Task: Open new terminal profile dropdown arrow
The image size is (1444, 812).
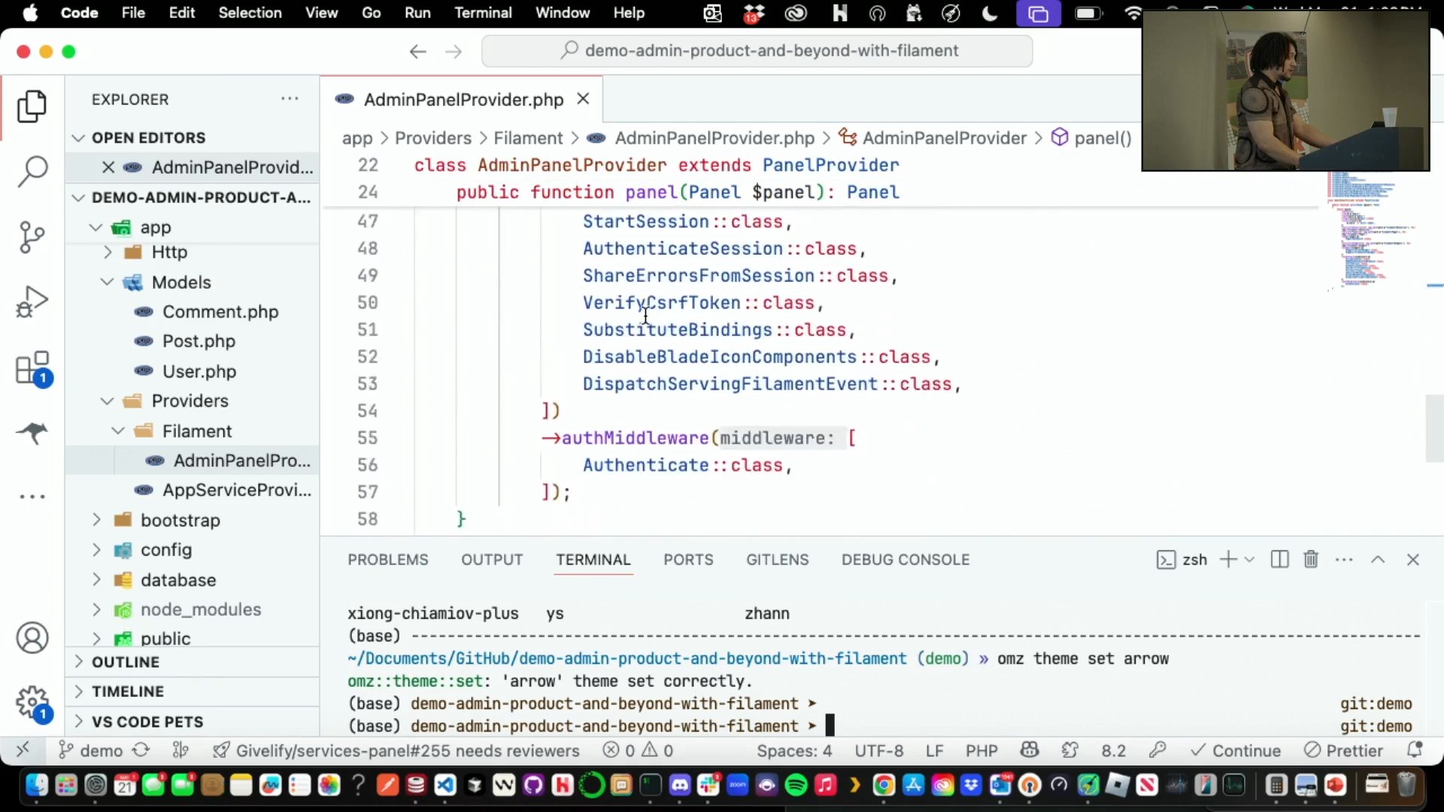Action: [x=1250, y=559]
